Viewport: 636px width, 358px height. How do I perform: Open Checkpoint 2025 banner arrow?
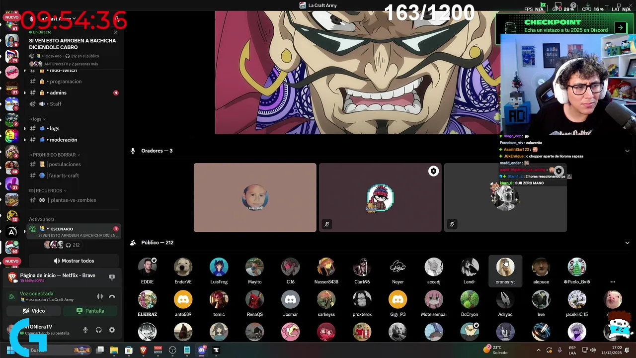click(x=620, y=28)
